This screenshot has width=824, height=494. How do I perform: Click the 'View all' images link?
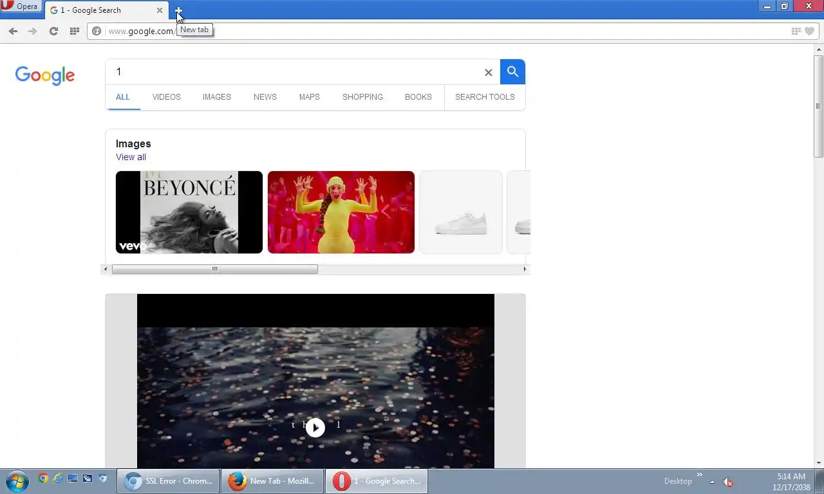click(x=131, y=157)
